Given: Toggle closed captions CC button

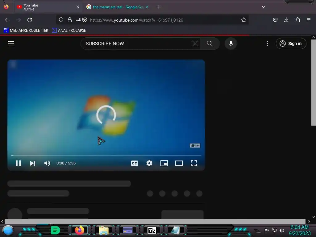Looking at the screenshot, I should (x=135, y=163).
